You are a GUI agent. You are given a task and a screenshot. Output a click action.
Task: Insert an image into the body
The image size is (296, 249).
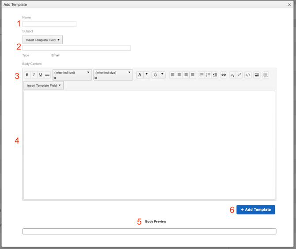tap(257, 75)
